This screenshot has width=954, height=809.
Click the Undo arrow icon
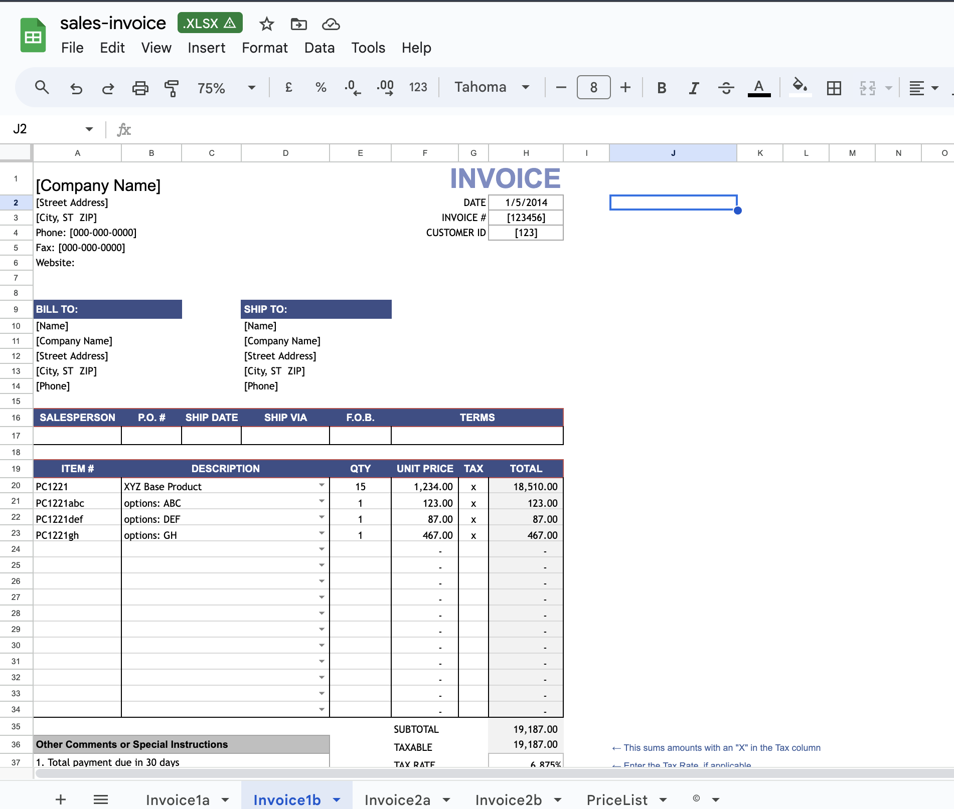(76, 88)
